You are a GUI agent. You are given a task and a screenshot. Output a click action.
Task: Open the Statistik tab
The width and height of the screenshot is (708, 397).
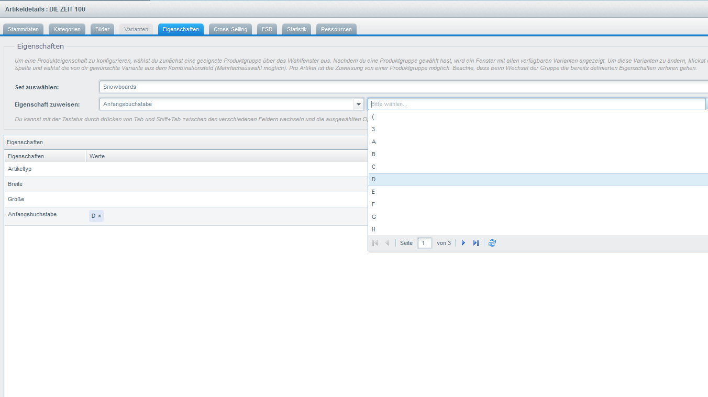pyautogui.click(x=296, y=29)
